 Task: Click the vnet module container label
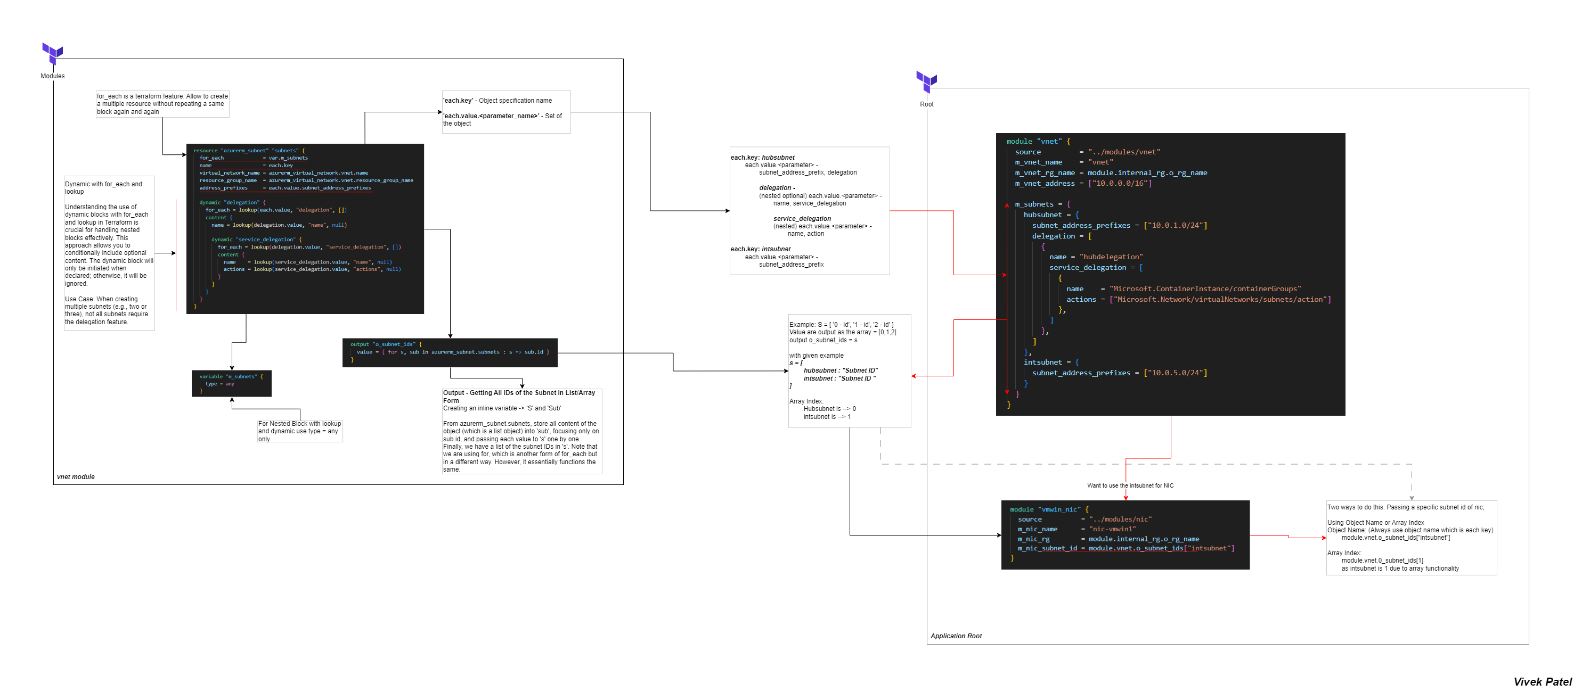point(76,476)
